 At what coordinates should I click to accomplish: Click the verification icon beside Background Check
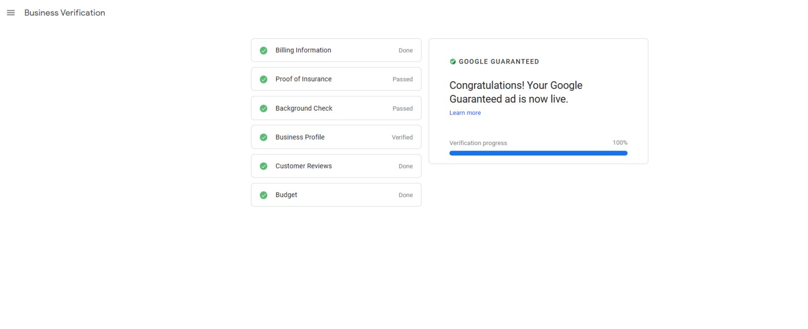click(x=263, y=108)
